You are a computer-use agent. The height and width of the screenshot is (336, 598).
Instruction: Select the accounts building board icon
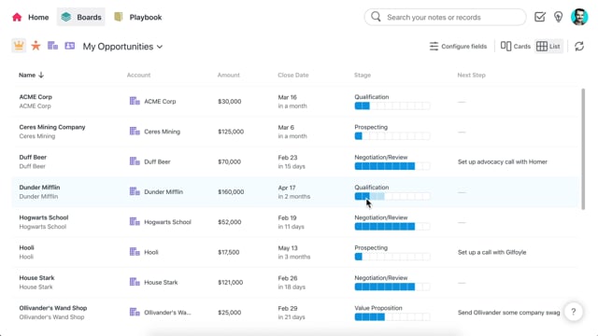(x=52, y=46)
